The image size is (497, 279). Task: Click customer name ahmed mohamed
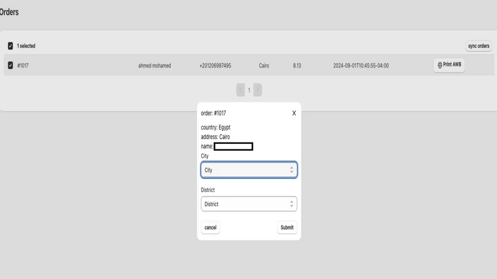[155, 66]
